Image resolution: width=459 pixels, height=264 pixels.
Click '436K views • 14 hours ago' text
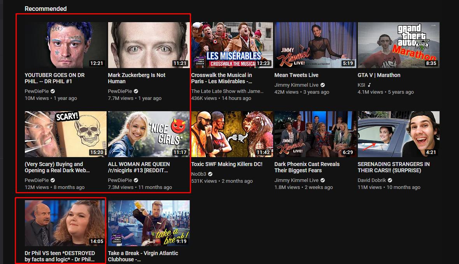click(x=221, y=98)
